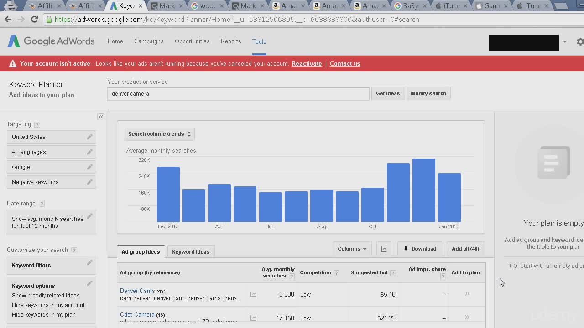Image resolution: width=584 pixels, height=328 pixels.
Task: Reload the page in browser
Action: coord(34,20)
